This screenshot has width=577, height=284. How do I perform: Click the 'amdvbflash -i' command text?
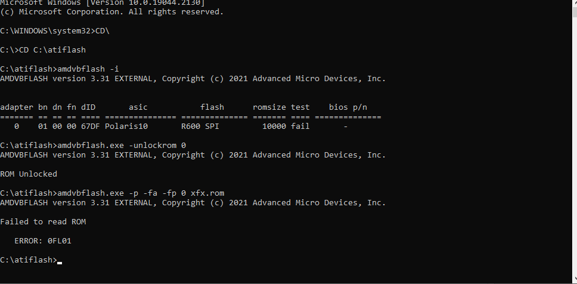[x=88, y=69]
